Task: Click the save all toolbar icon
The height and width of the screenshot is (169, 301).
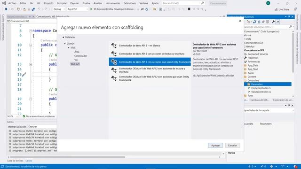Action: coord(33,9)
